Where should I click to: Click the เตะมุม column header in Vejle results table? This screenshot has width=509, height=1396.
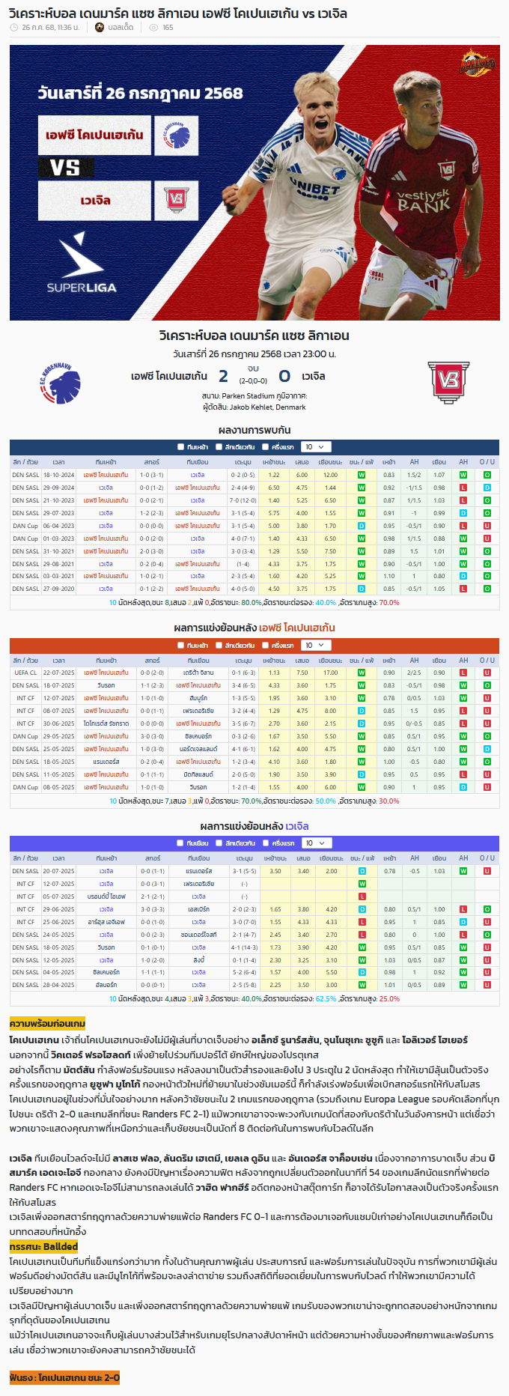244,858
